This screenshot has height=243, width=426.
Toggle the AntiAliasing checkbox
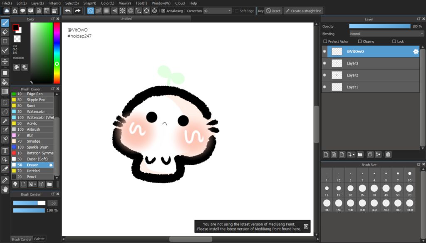(163, 11)
